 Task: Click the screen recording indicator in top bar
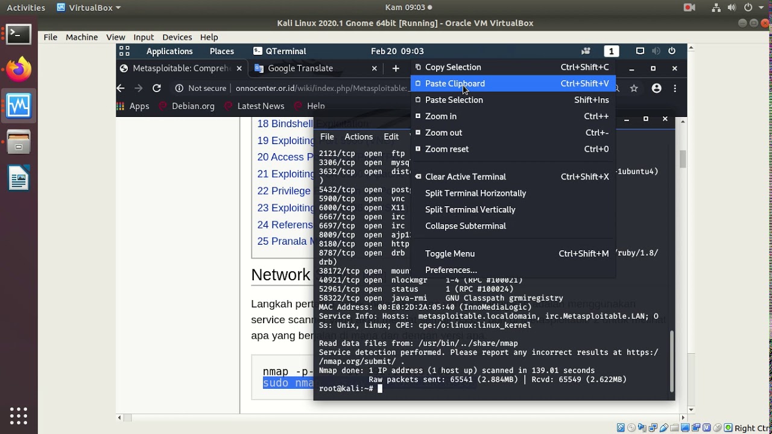(x=689, y=7)
